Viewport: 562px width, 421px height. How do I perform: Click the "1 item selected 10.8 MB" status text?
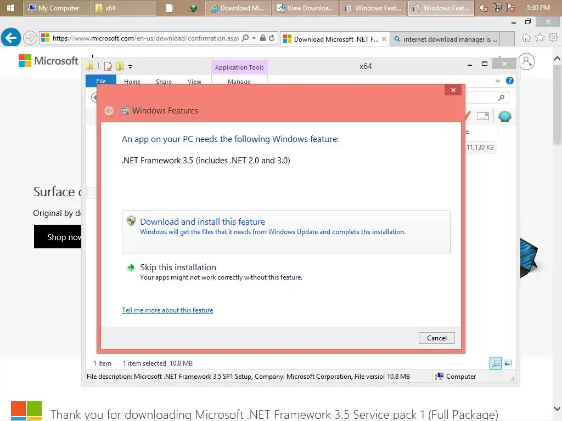(158, 363)
